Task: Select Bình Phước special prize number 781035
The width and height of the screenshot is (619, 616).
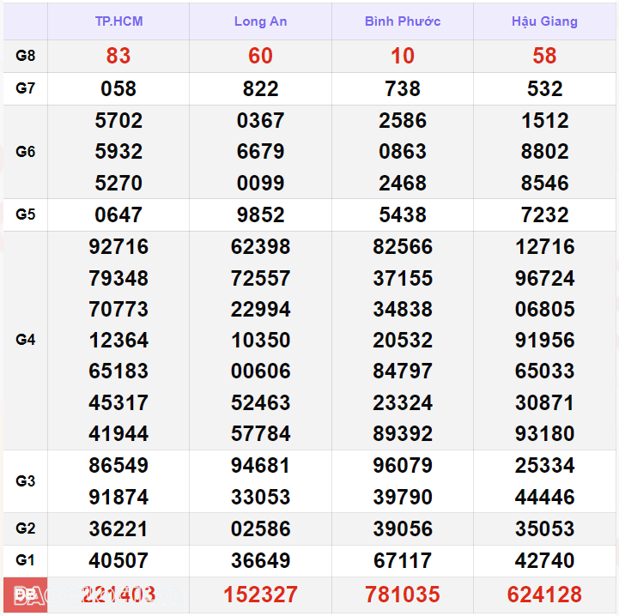Action: pyautogui.click(x=402, y=595)
